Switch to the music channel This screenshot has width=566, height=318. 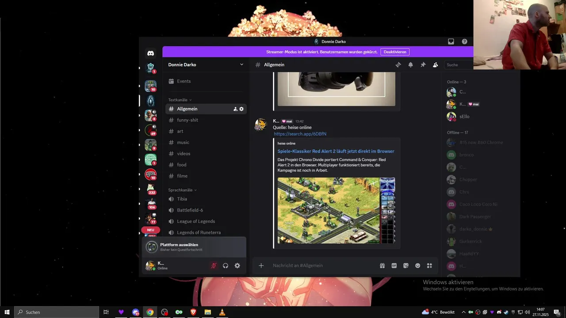[206, 142]
